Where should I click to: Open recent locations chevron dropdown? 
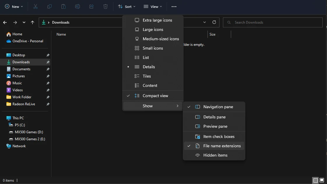(24, 22)
